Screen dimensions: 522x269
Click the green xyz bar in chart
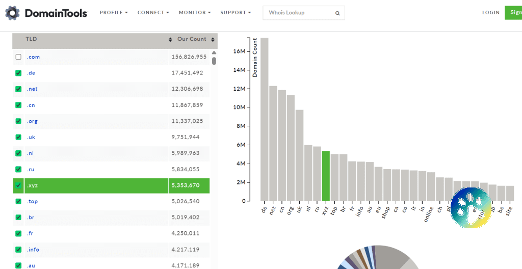[x=326, y=176]
